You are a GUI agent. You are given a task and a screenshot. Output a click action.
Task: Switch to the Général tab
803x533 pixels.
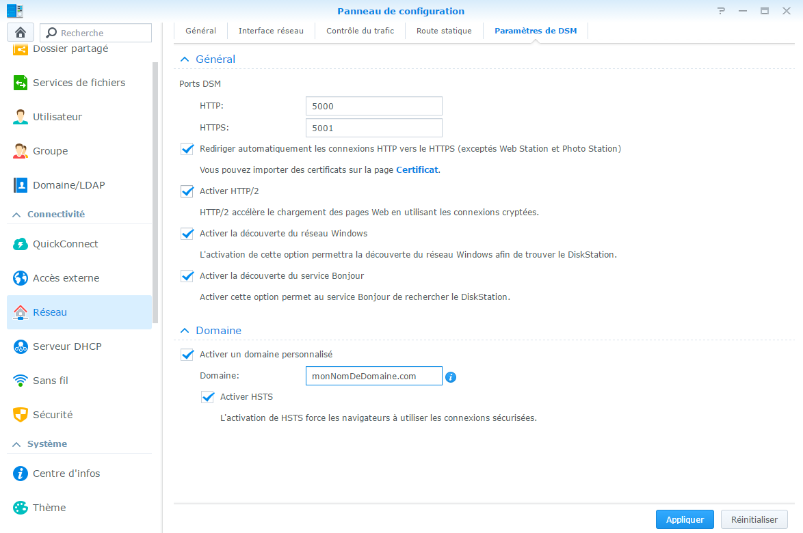coord(201,31)
